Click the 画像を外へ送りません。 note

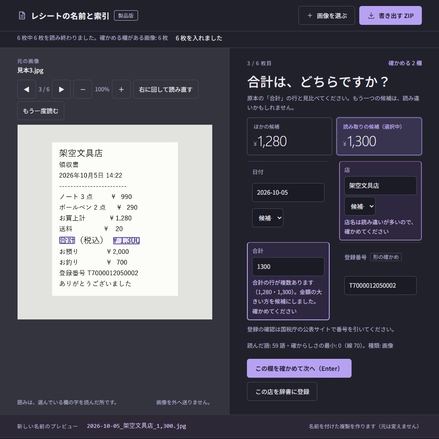click(x=183, y=402)
